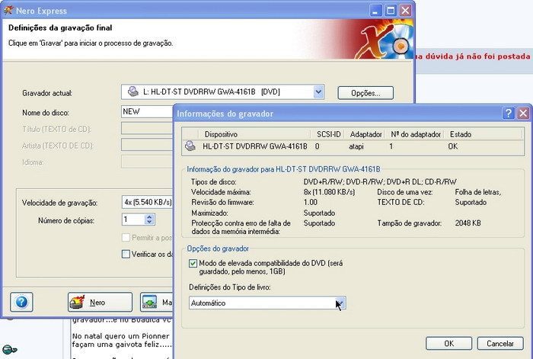Maximize the Nero Express window
The width and height of the screenshot is (533, 359).
pos(390,11)
